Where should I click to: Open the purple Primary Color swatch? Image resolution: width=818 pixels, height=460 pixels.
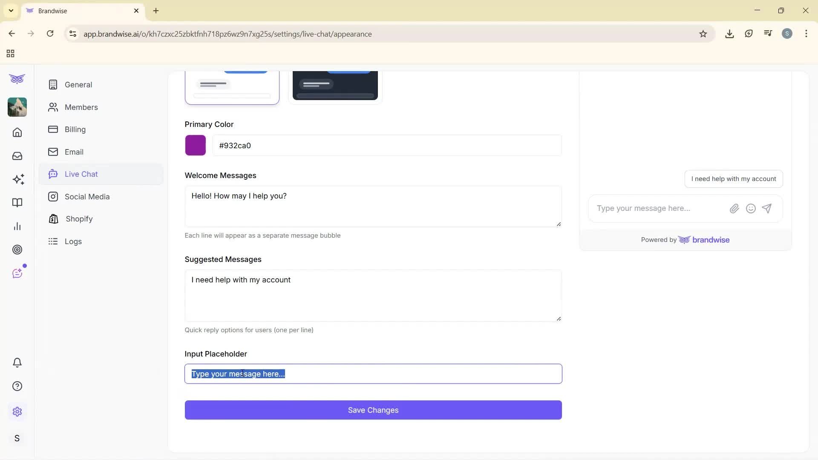tap(195, 145)
